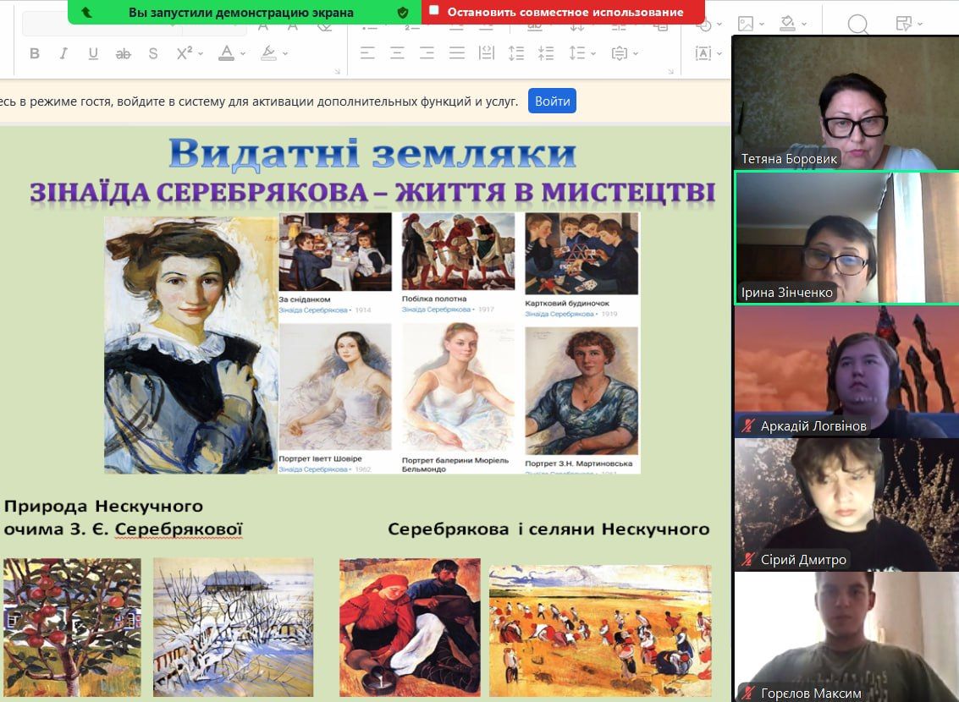959x702 pixels.
Task: Apply shape fill paint bucket
Action: (788, 23)
